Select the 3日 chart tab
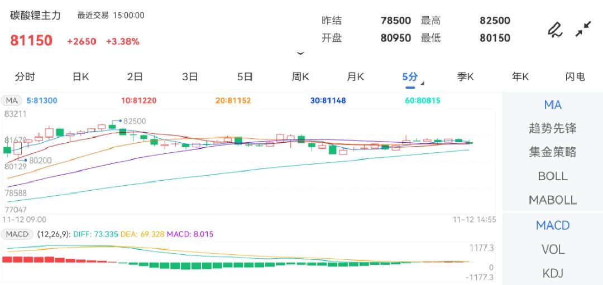Screen dimensions: 603x285 click(x=190, y=77)
